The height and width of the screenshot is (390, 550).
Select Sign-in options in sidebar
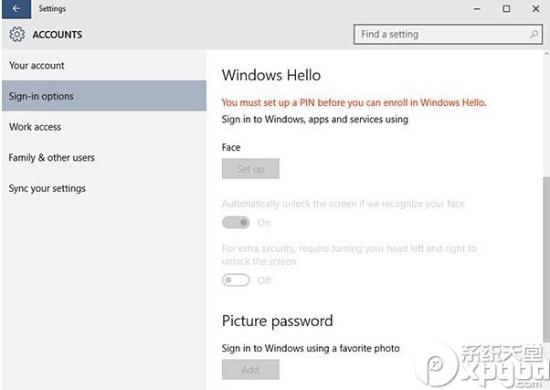point(41,96)
